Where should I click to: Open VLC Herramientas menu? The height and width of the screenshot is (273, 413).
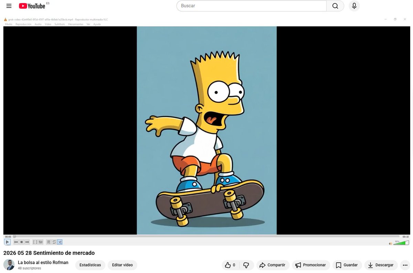click(x=76, y=24)
